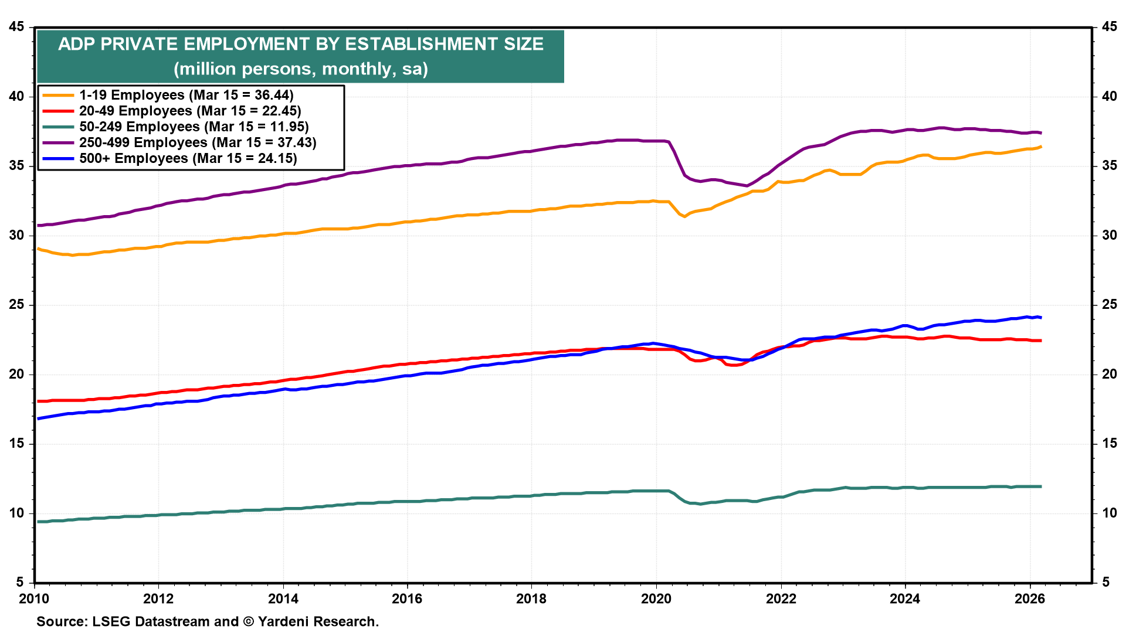Click the purple 250-499 Employees legend swatch
The image size is (1126, 633).
57,143
